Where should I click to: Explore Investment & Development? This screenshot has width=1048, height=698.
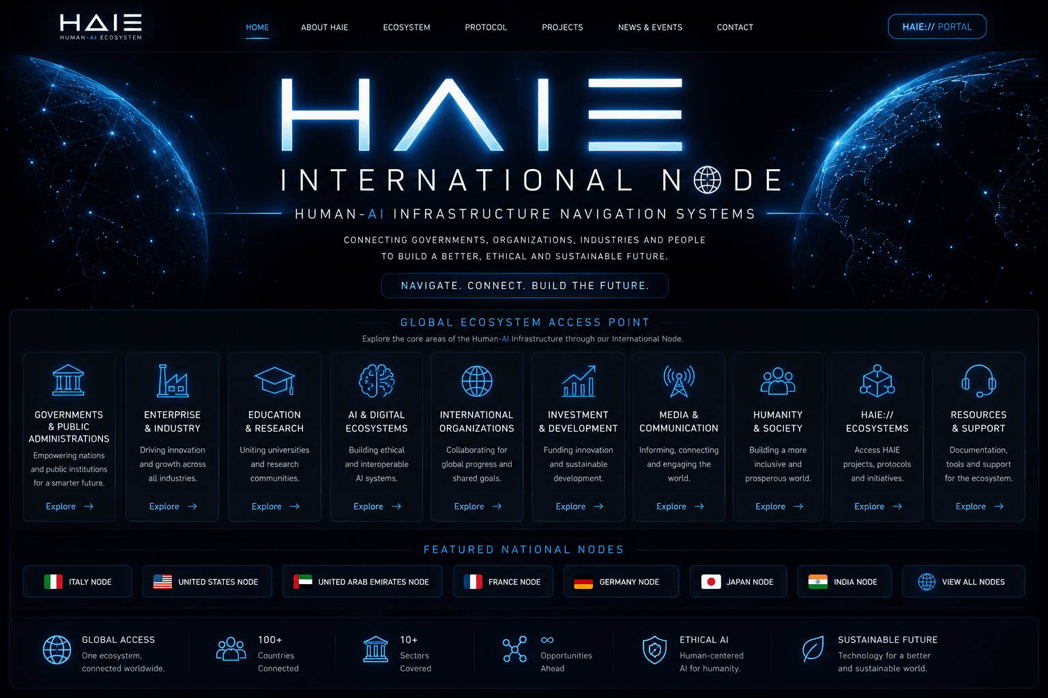tap(579, 506)
